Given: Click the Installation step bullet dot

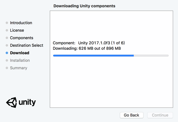Looking at the screenshot, I should pos(7,60).
